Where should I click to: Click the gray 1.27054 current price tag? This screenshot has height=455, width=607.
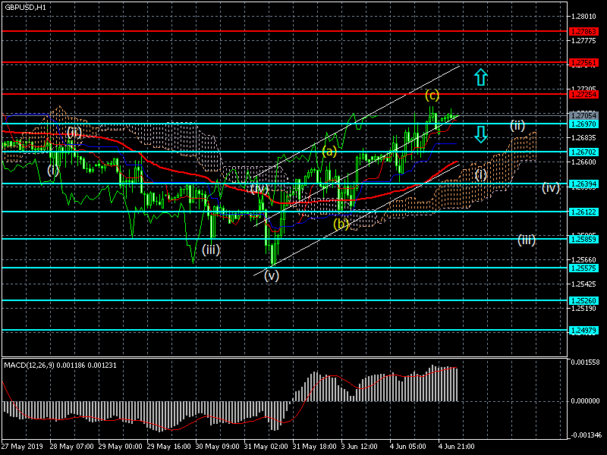583,116
